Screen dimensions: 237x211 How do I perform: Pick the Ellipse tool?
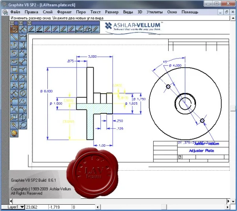[14, 61]
